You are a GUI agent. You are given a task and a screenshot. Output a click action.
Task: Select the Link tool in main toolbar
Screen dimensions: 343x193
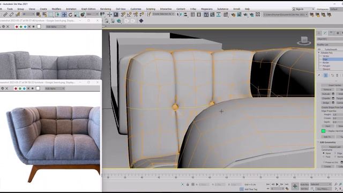[5, 14]
